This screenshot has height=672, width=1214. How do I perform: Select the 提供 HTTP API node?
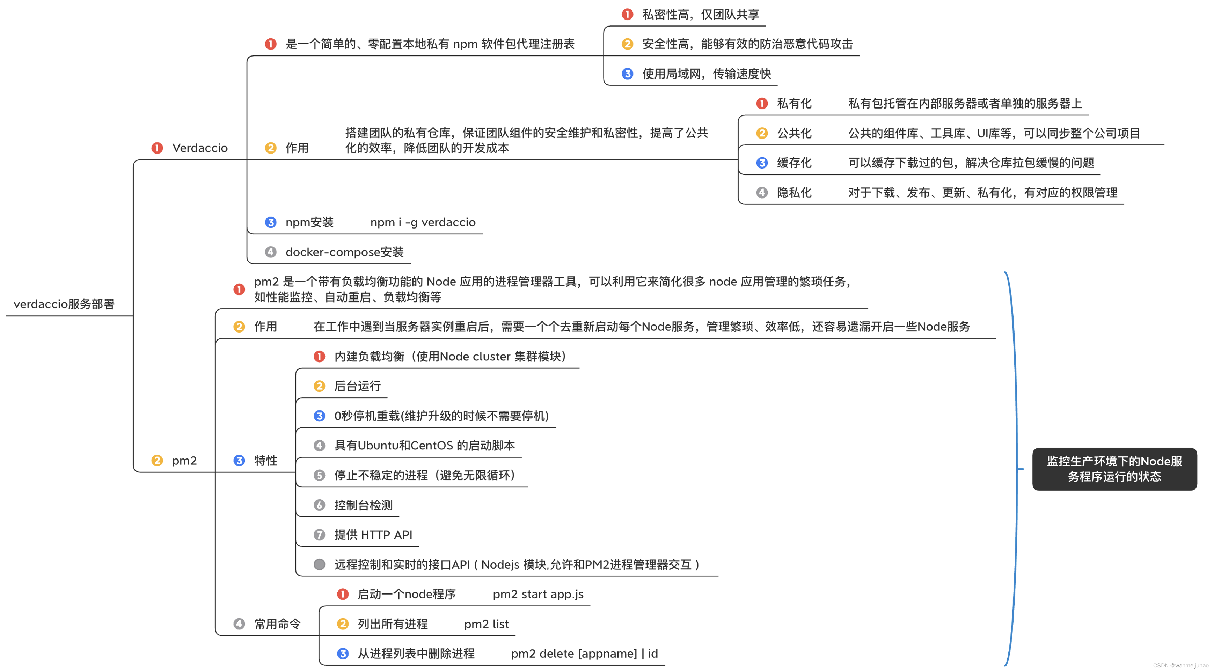tap(373, 535)
